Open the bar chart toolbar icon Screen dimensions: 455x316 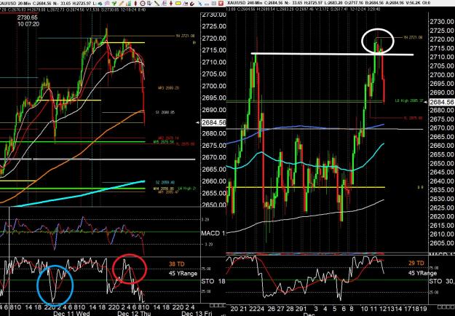128,4
